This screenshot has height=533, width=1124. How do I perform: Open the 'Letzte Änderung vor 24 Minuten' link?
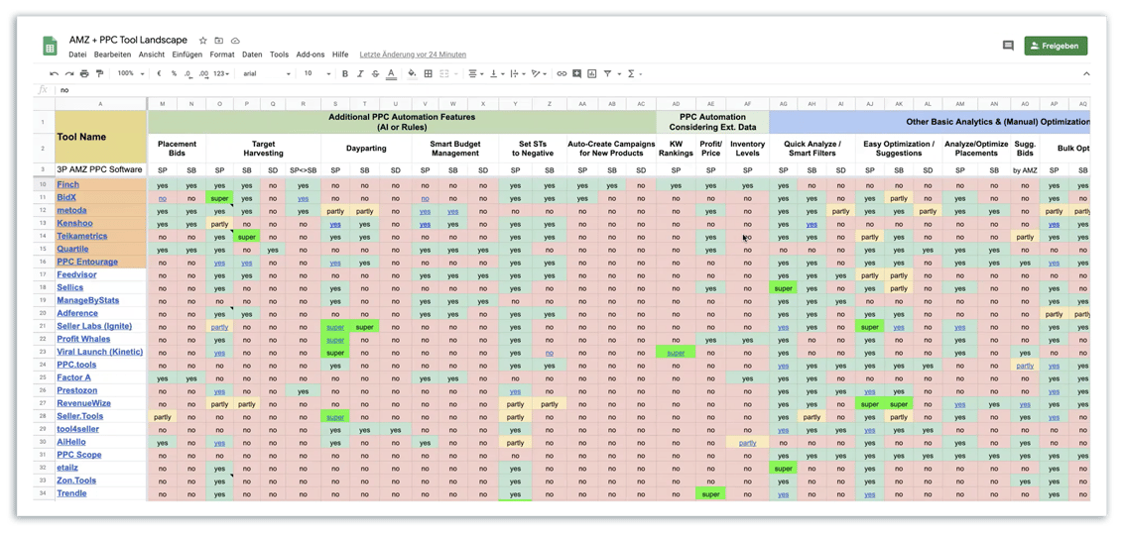point(413,54)
